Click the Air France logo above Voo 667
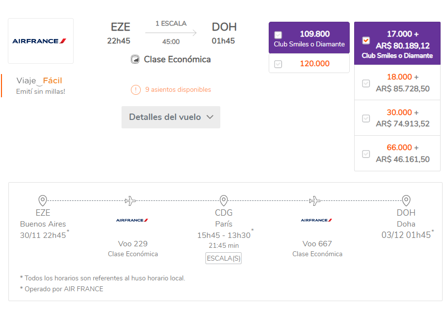 pos(316,220)
